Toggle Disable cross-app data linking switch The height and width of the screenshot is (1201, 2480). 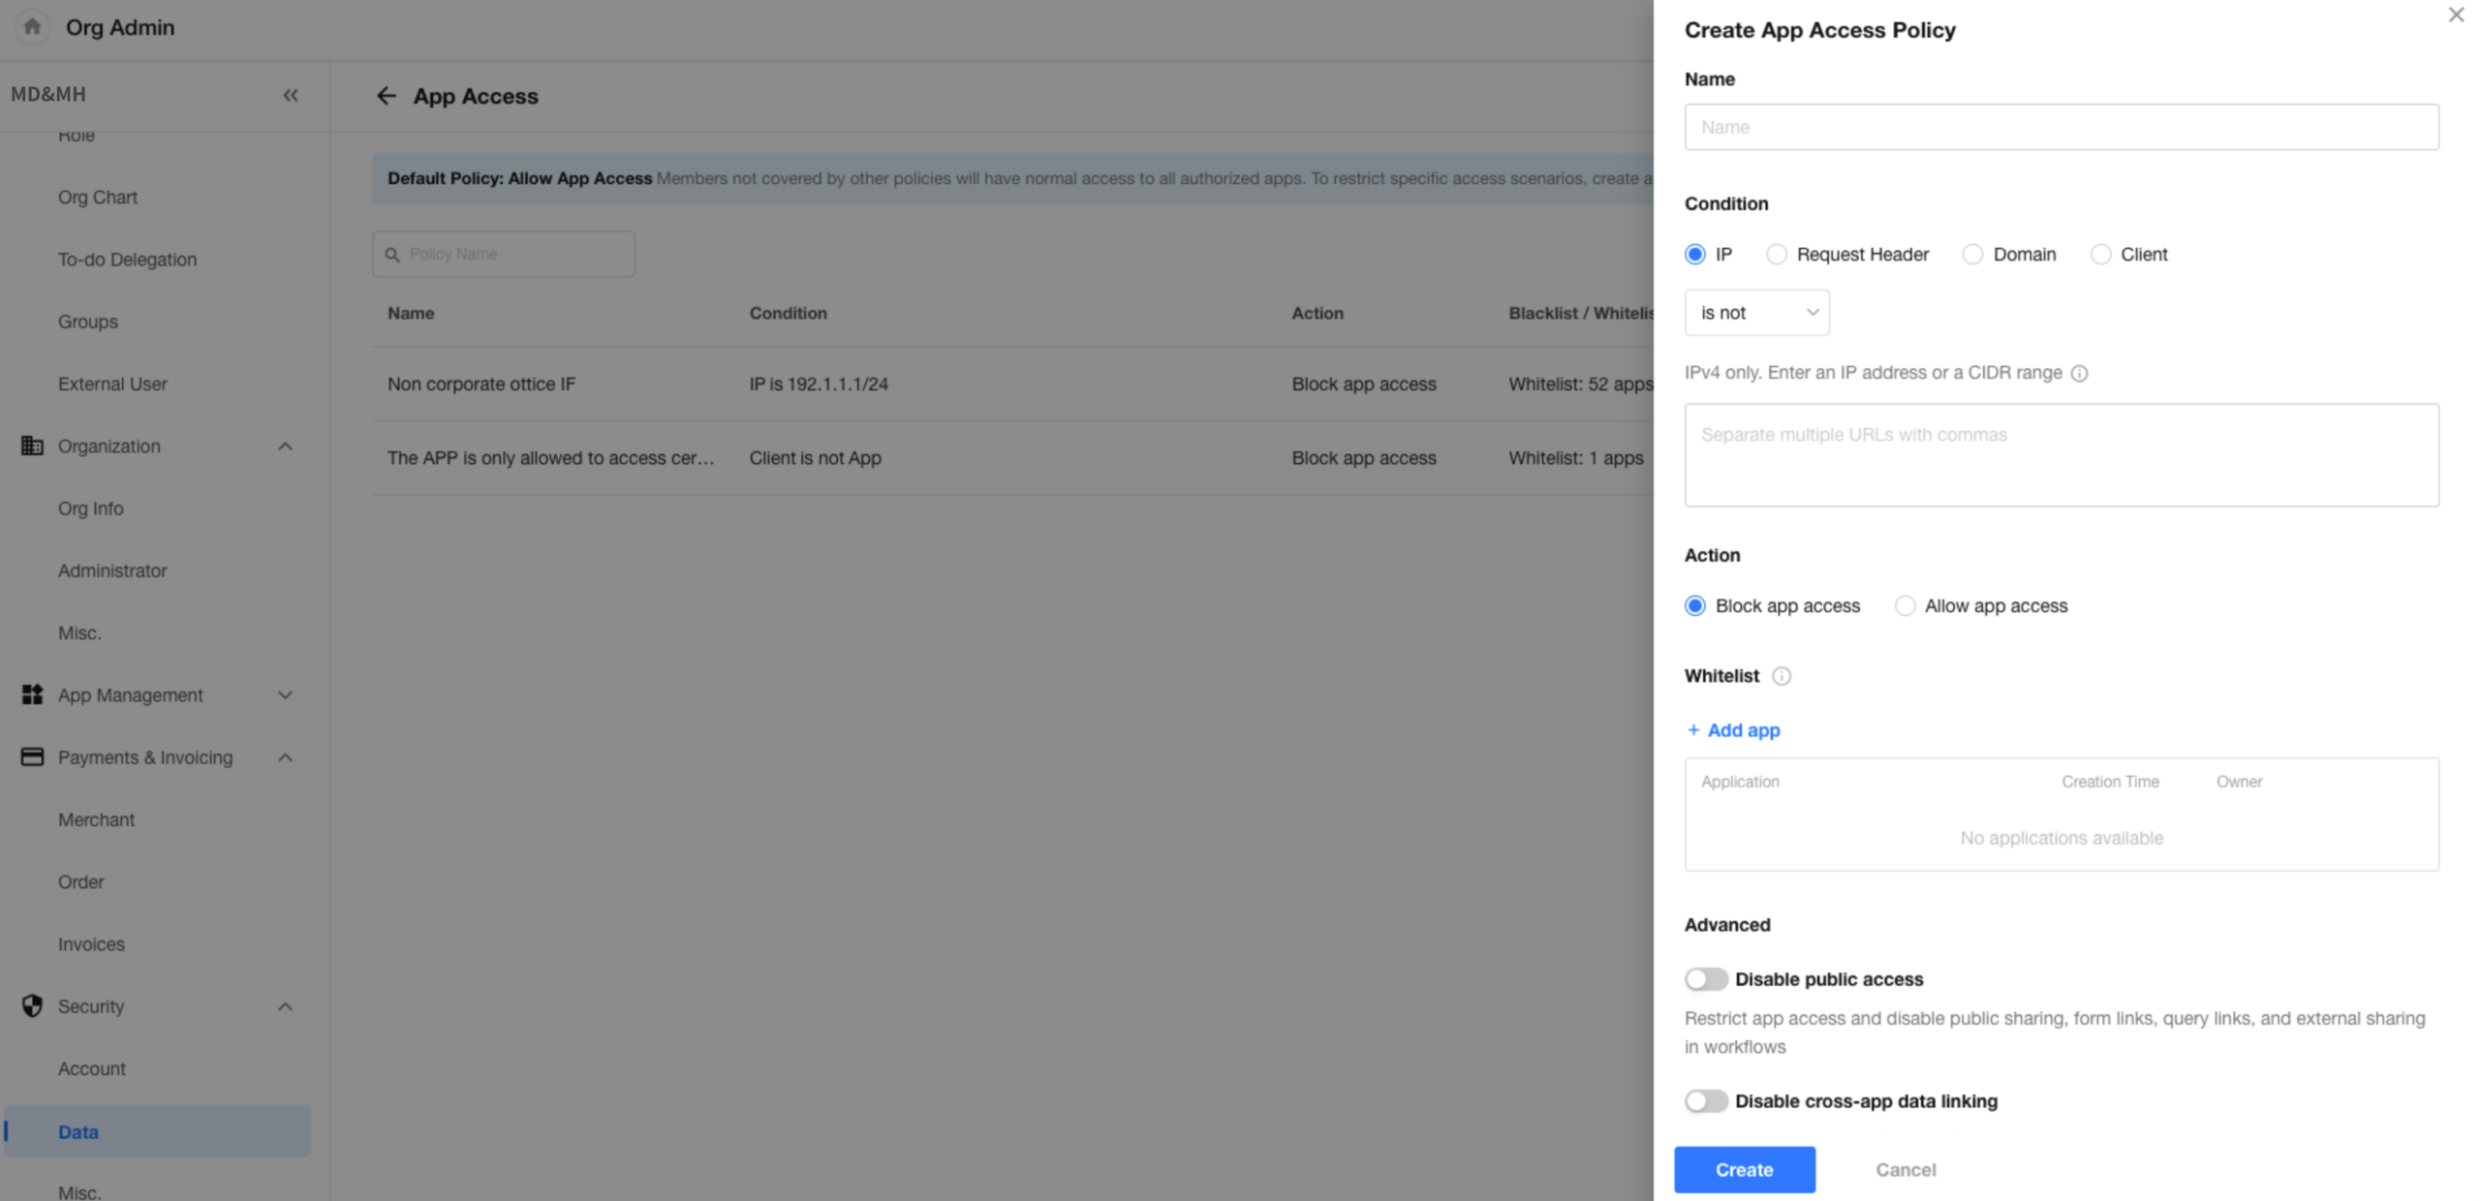point(1705,1101)
